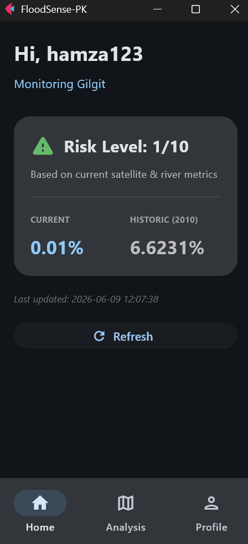Switch to the Analysis tab label
248x544 pixels.
(x=126, y=527)
